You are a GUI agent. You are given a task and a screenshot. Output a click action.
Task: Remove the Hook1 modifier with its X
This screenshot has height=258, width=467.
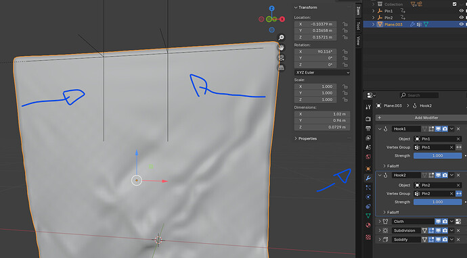pos(458,129)
